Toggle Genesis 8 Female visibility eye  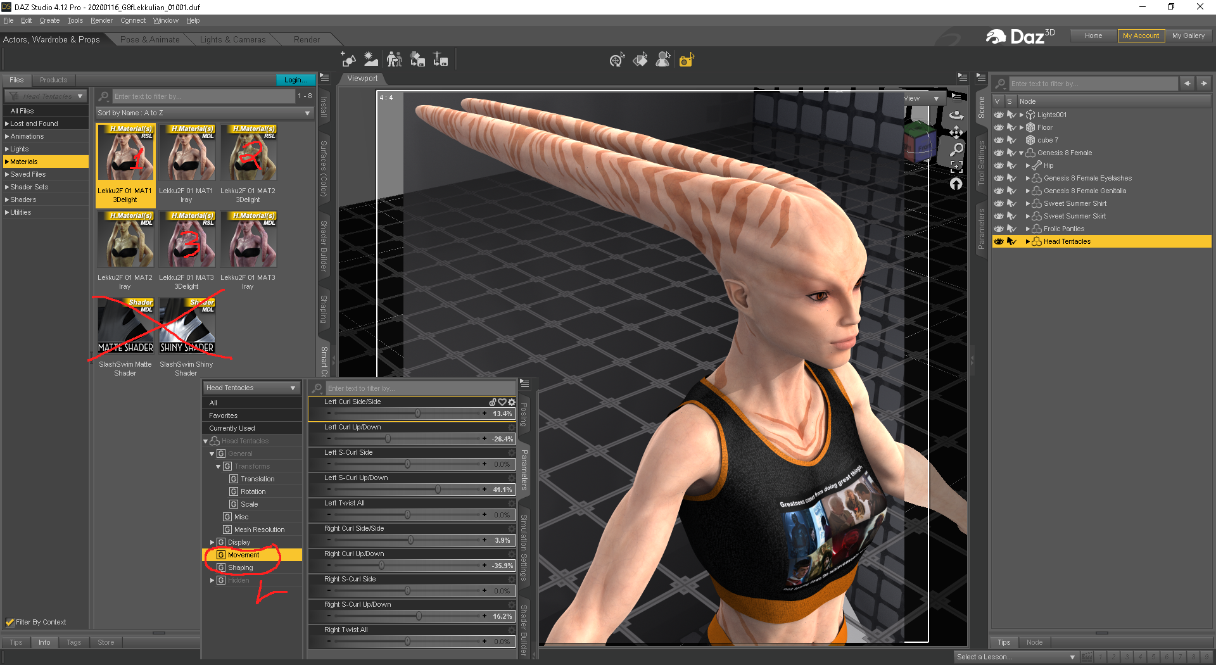point(999,153)
